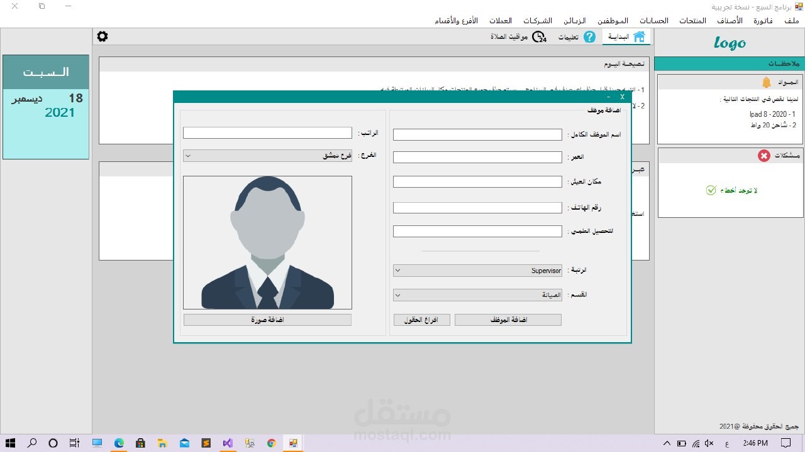Open the الشركات menu
The width and height of the screenshot is (805, 452).
point(538,20)
